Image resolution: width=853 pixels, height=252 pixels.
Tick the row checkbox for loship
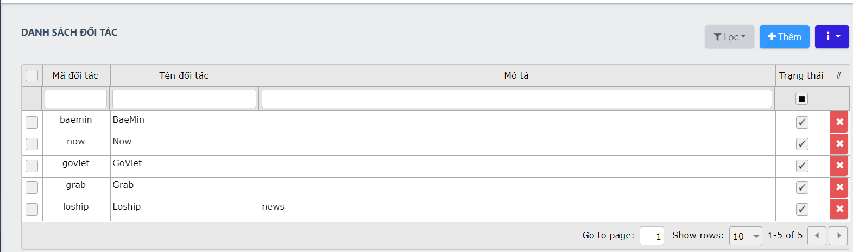(x=32, y=209)
